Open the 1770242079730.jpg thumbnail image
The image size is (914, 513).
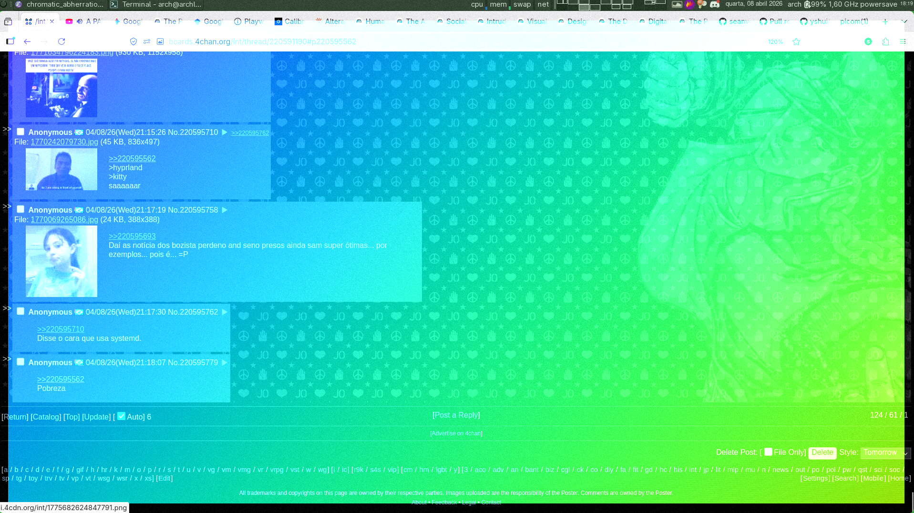62,169
